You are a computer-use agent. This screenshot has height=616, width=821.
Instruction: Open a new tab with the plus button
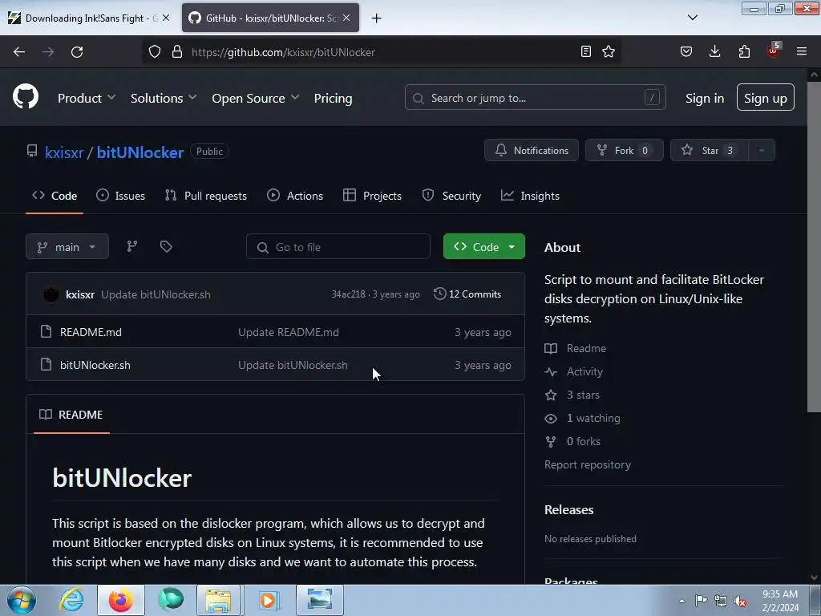377,18
